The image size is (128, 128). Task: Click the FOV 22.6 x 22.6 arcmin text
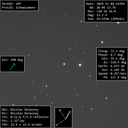pos(22,124)
